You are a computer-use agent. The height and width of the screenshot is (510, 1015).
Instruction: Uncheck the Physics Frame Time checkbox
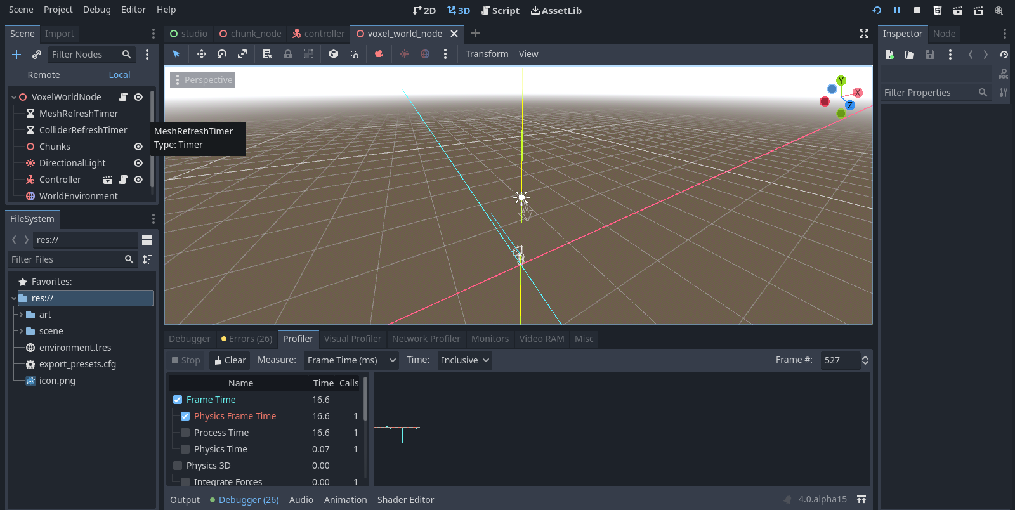coord(185,416)
